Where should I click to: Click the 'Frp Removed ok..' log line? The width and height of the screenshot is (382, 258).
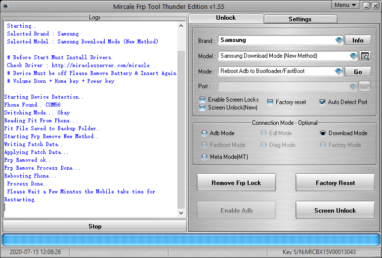(x=27, y=160)
